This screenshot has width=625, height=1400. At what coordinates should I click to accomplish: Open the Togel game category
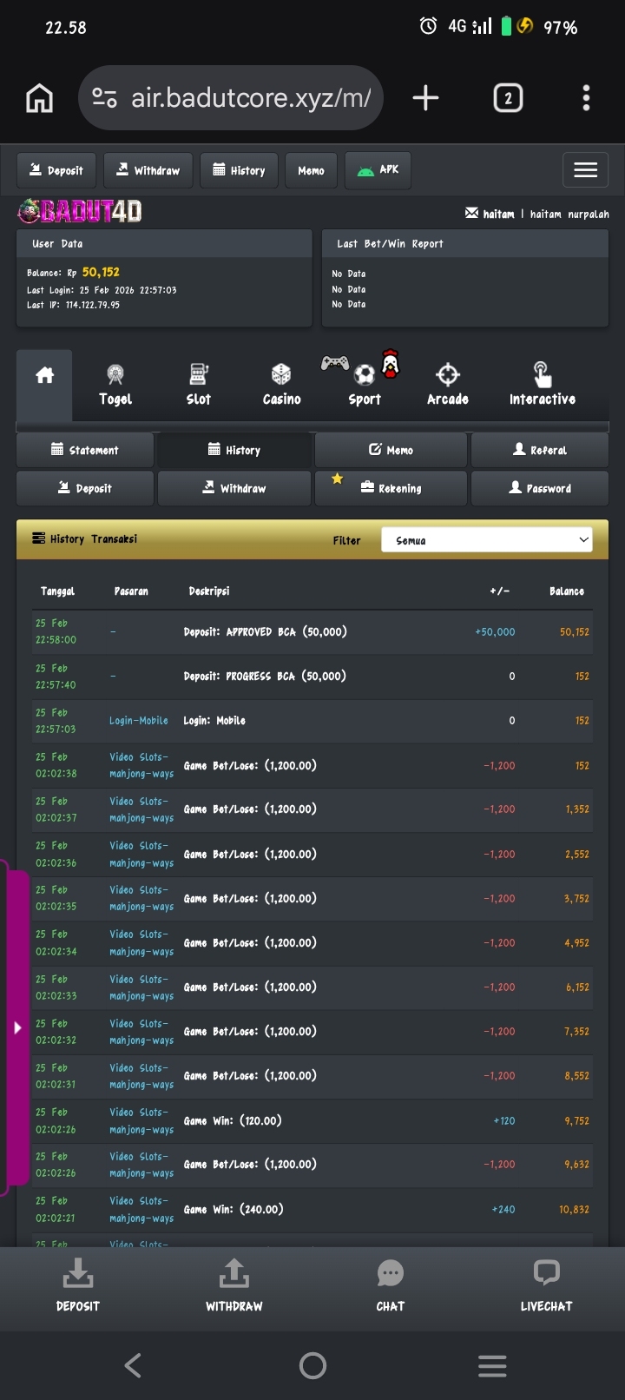click(115, 386)
